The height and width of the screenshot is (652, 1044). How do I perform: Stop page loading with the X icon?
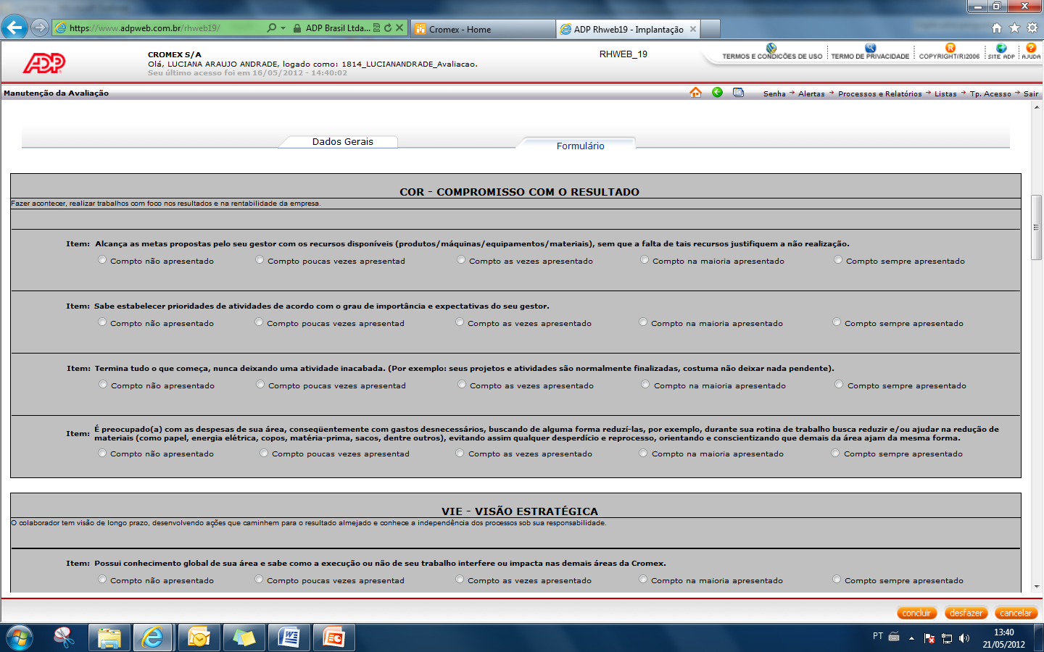[399, 28]
